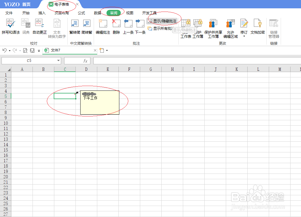
Task: Select column M header
Action: click(280, 69)
